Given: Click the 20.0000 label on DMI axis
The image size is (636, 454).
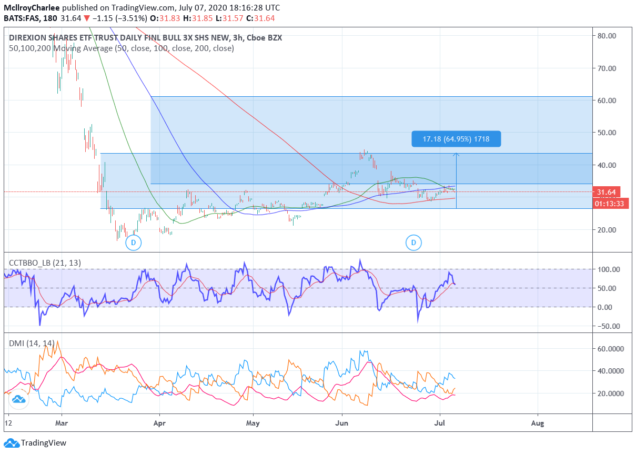Looking at the screenshot, I should 610,394.
